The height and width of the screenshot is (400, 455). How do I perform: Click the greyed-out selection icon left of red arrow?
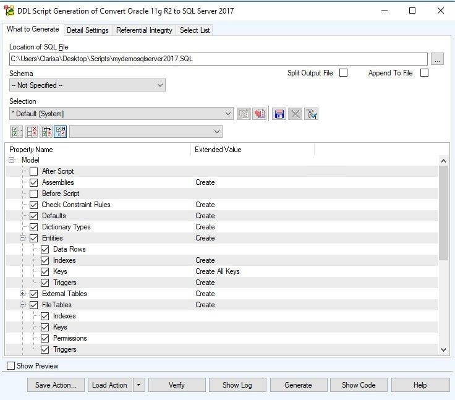pos(244,114)
